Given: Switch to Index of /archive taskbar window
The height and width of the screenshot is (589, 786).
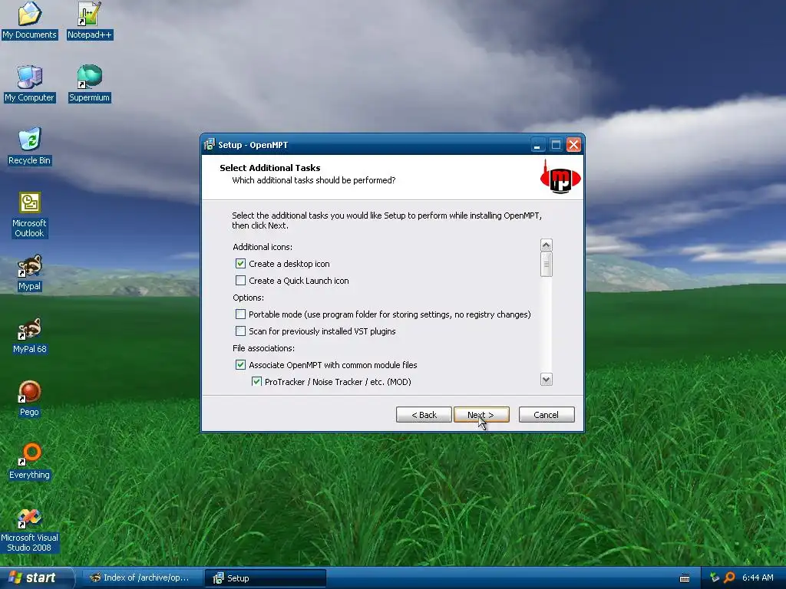Looking at the screenshot, I should point(141,578).
